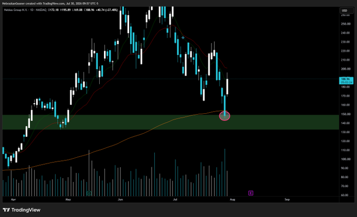Click the blue plus marker on the July candles
The height and width of the screenshot is (217, 357).
click(x=183, y=38)
